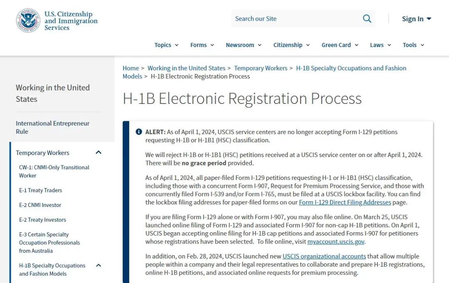This screenshot has width=449, height=283.
Task: Open H-1B Specialty Occupations and Fashion Models breadcrumb
Action: point(264,72)
